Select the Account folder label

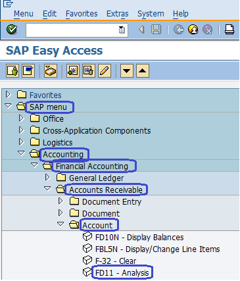(97, 226)
